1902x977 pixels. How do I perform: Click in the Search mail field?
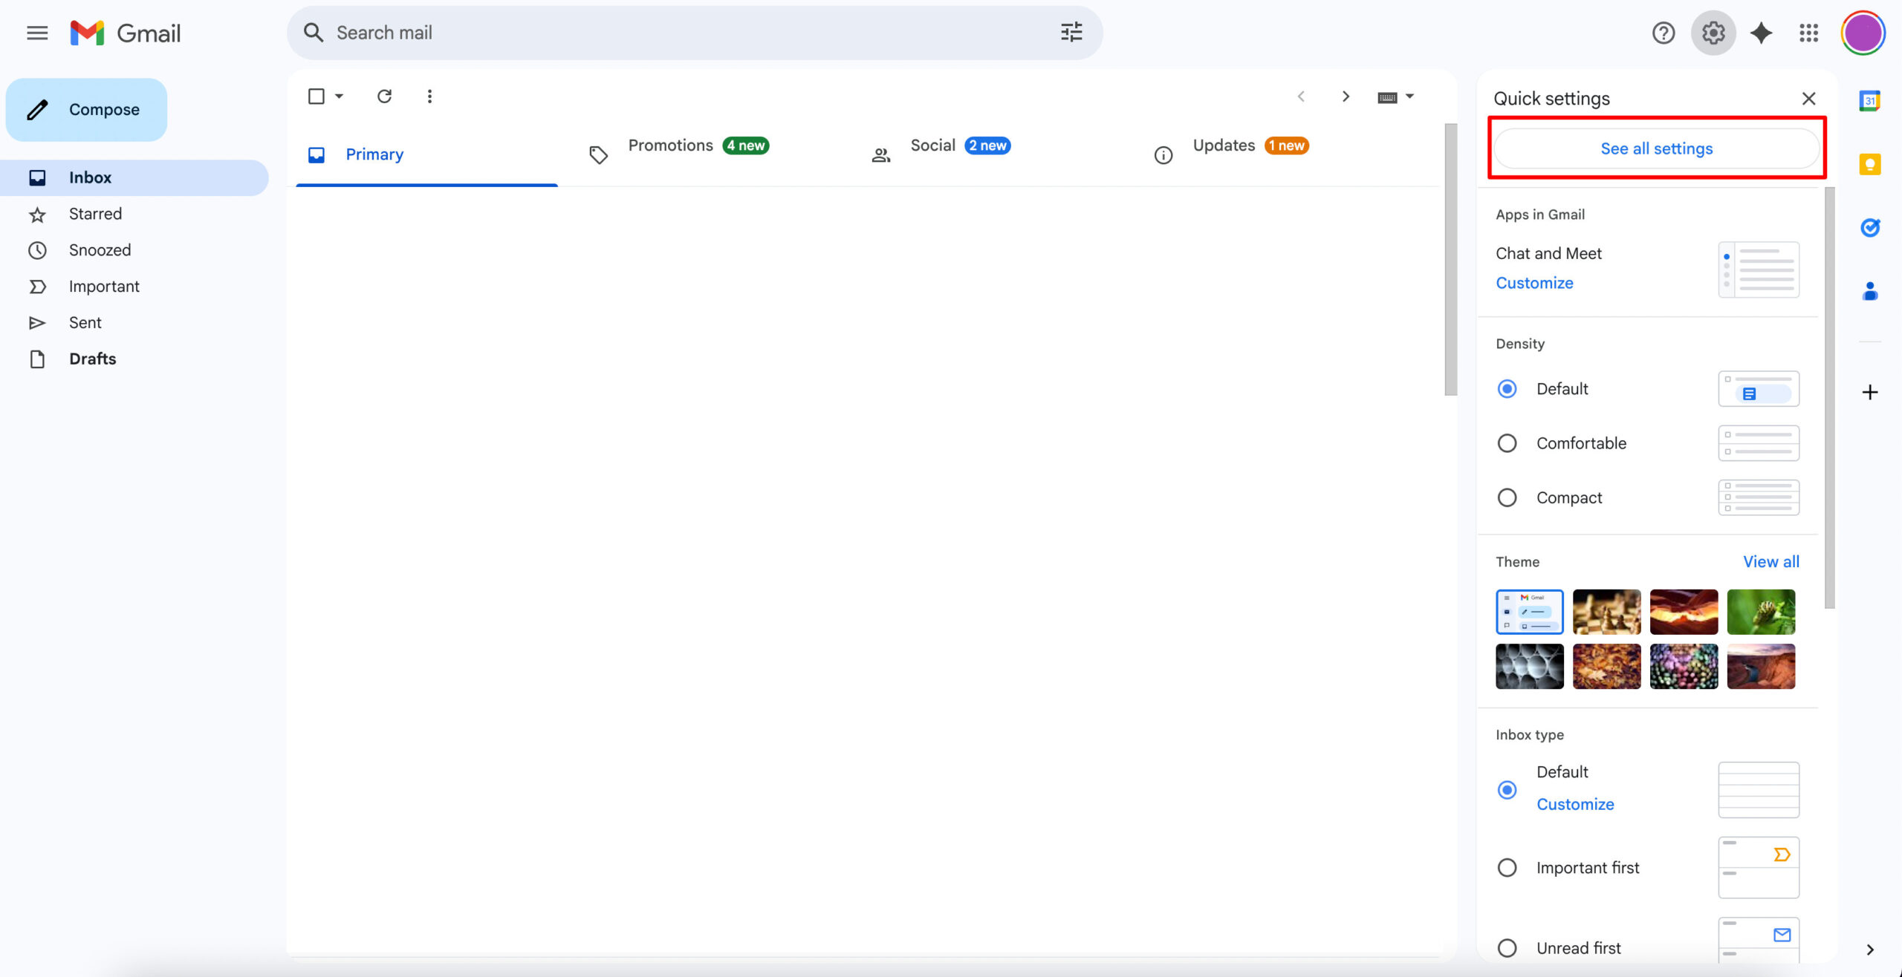[695, 33]
